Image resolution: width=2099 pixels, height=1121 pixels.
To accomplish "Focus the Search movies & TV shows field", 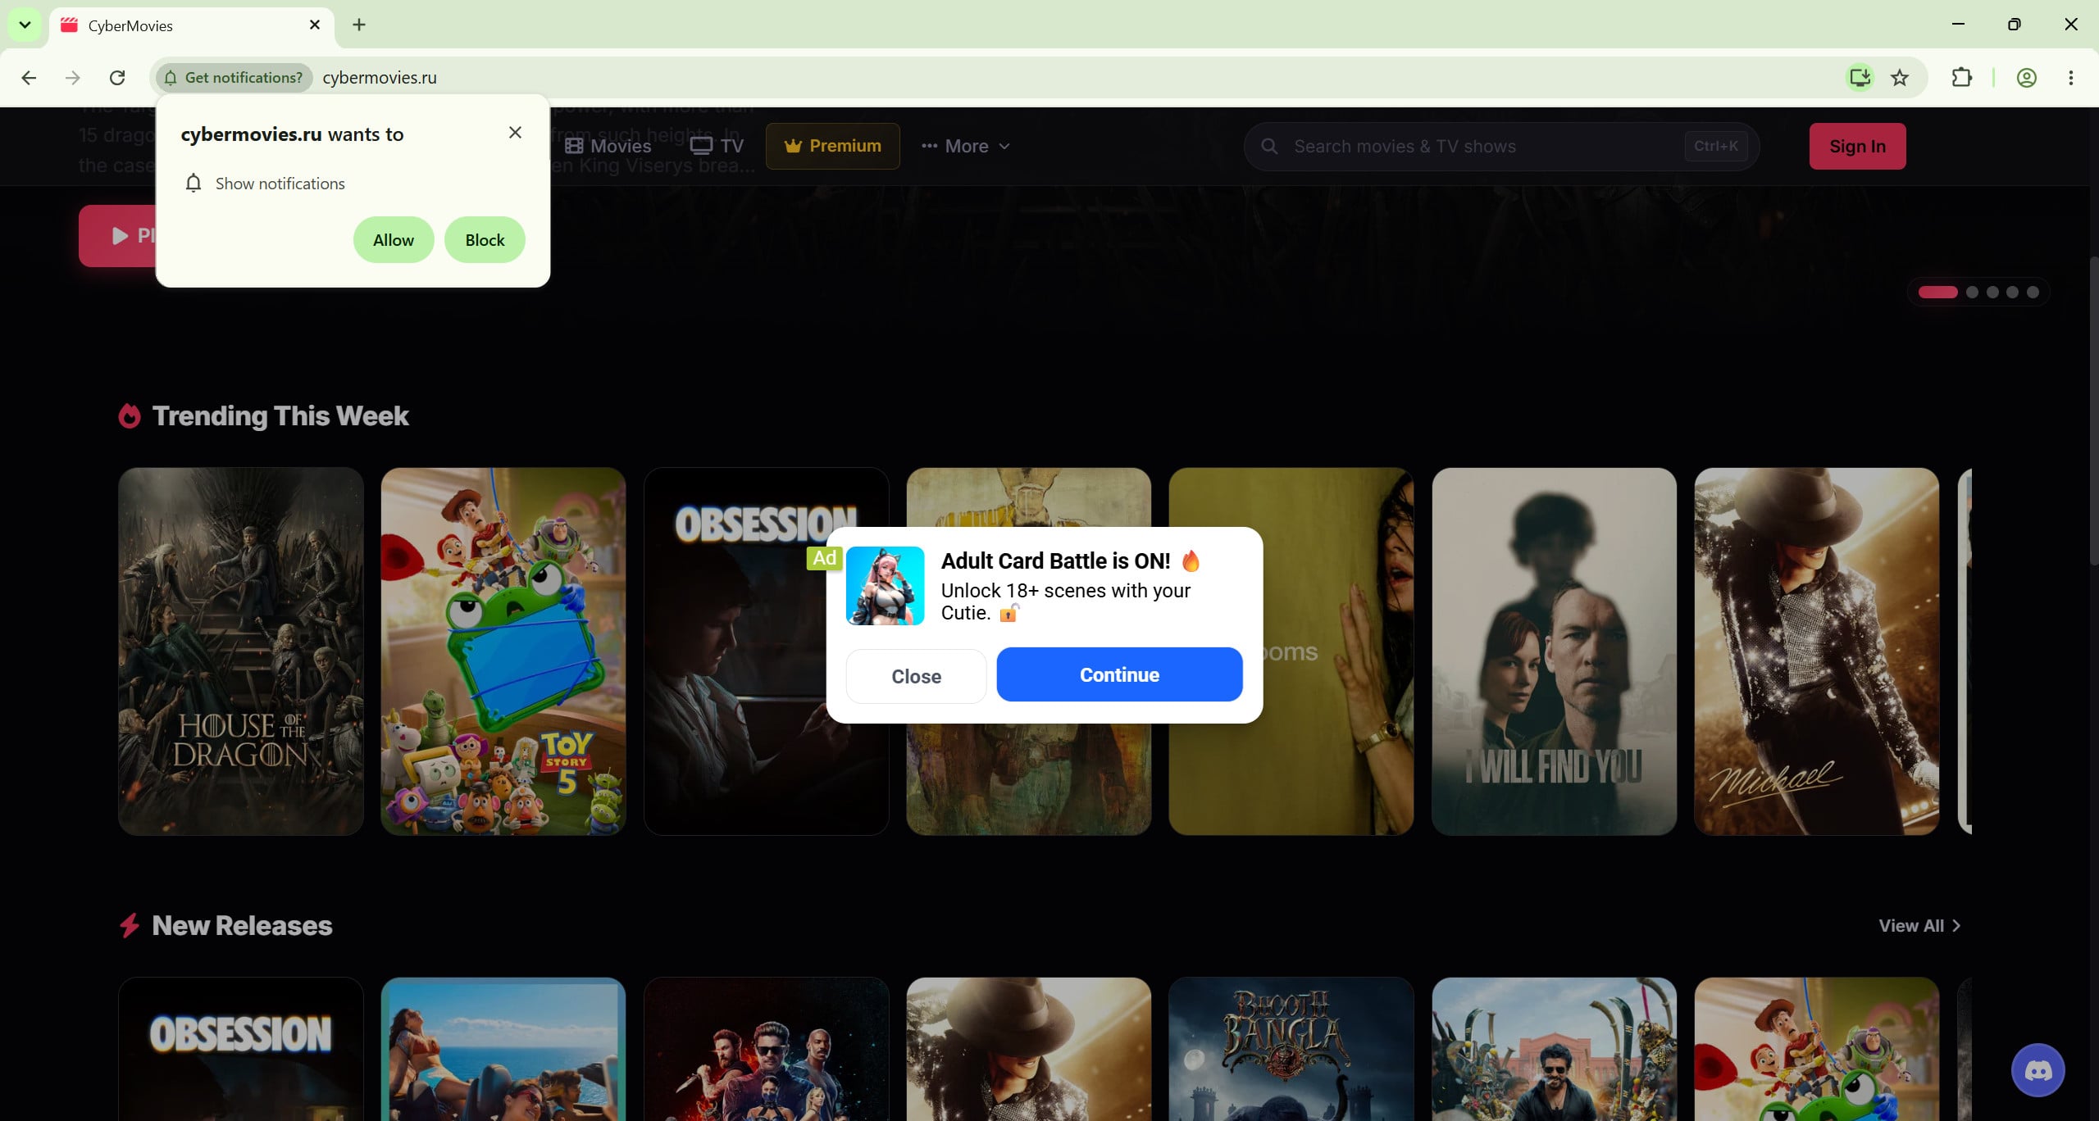I will coord(1502,147).
